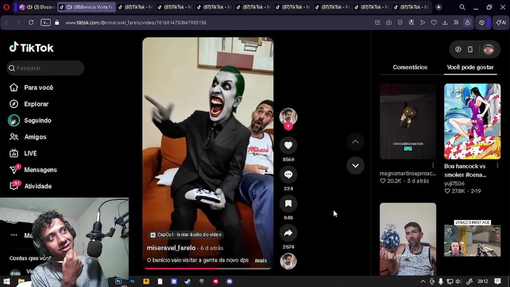The width and height of the screenshot is (510, 287).
Task: Add page to bookmarks heart icon
Action: click(434, 23)
